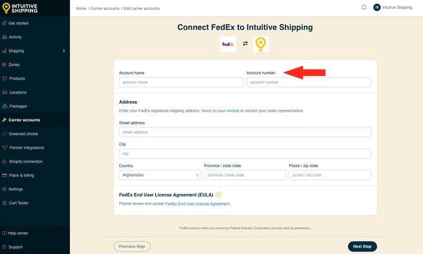Click the Previous Step button
423x254 pixels.
(132, 246)
